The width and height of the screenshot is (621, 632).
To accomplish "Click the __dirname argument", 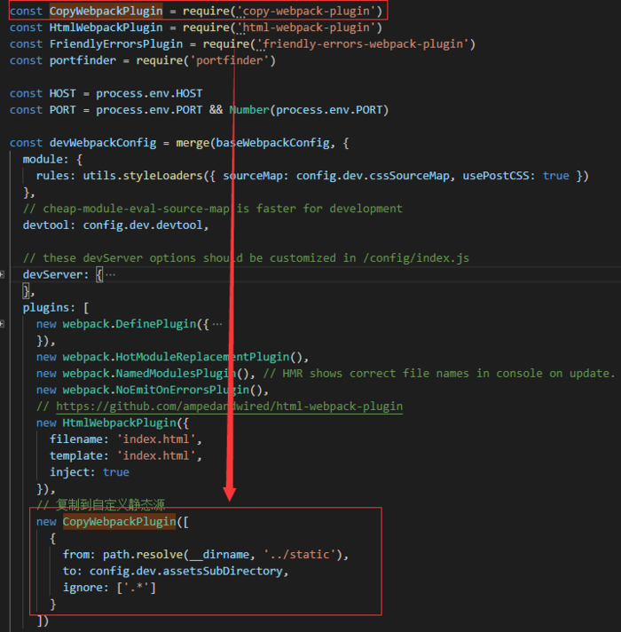I will coord(219,556).
